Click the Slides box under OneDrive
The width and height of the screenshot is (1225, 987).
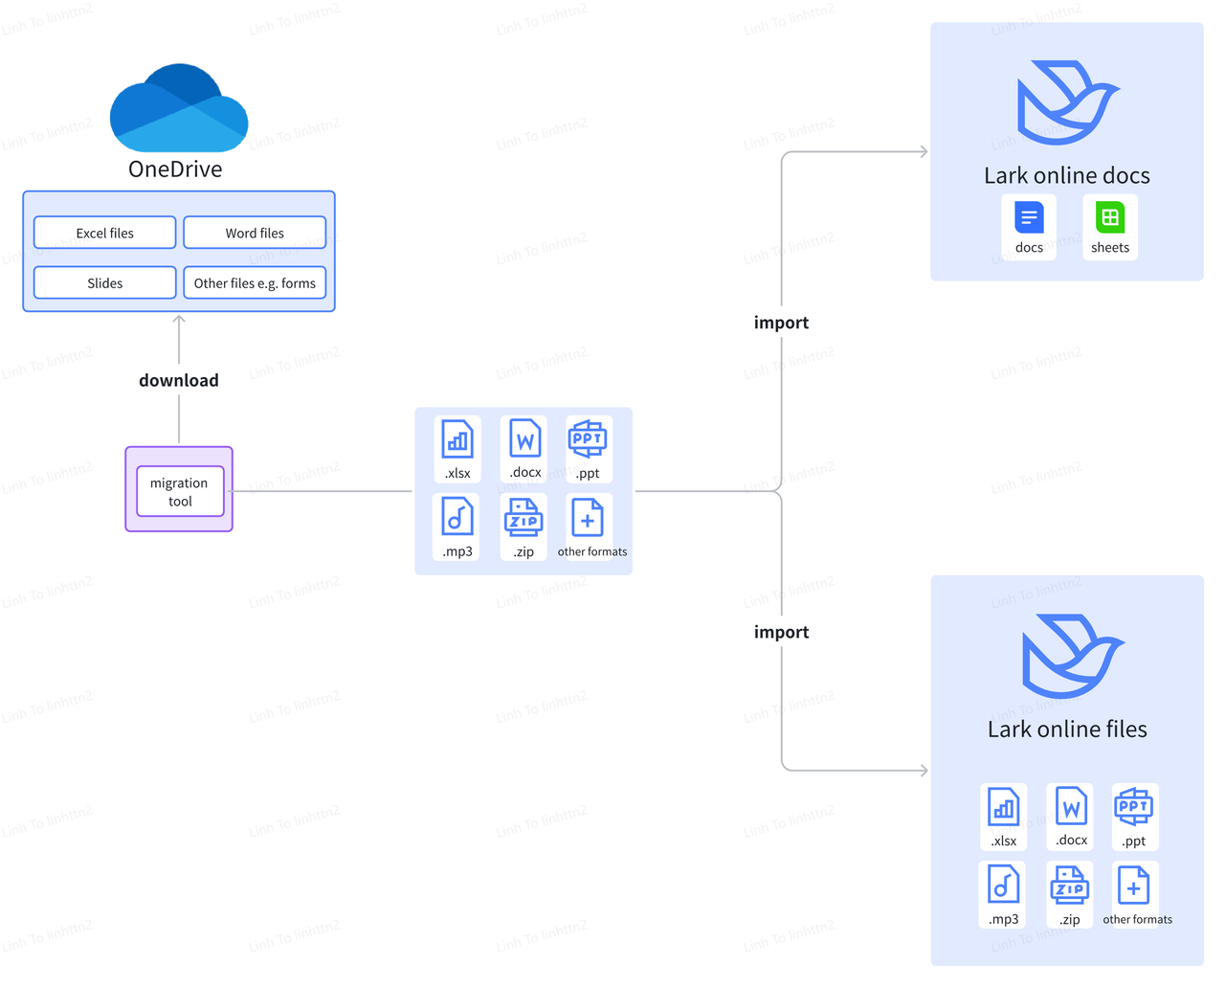click(x=105, y=283)
